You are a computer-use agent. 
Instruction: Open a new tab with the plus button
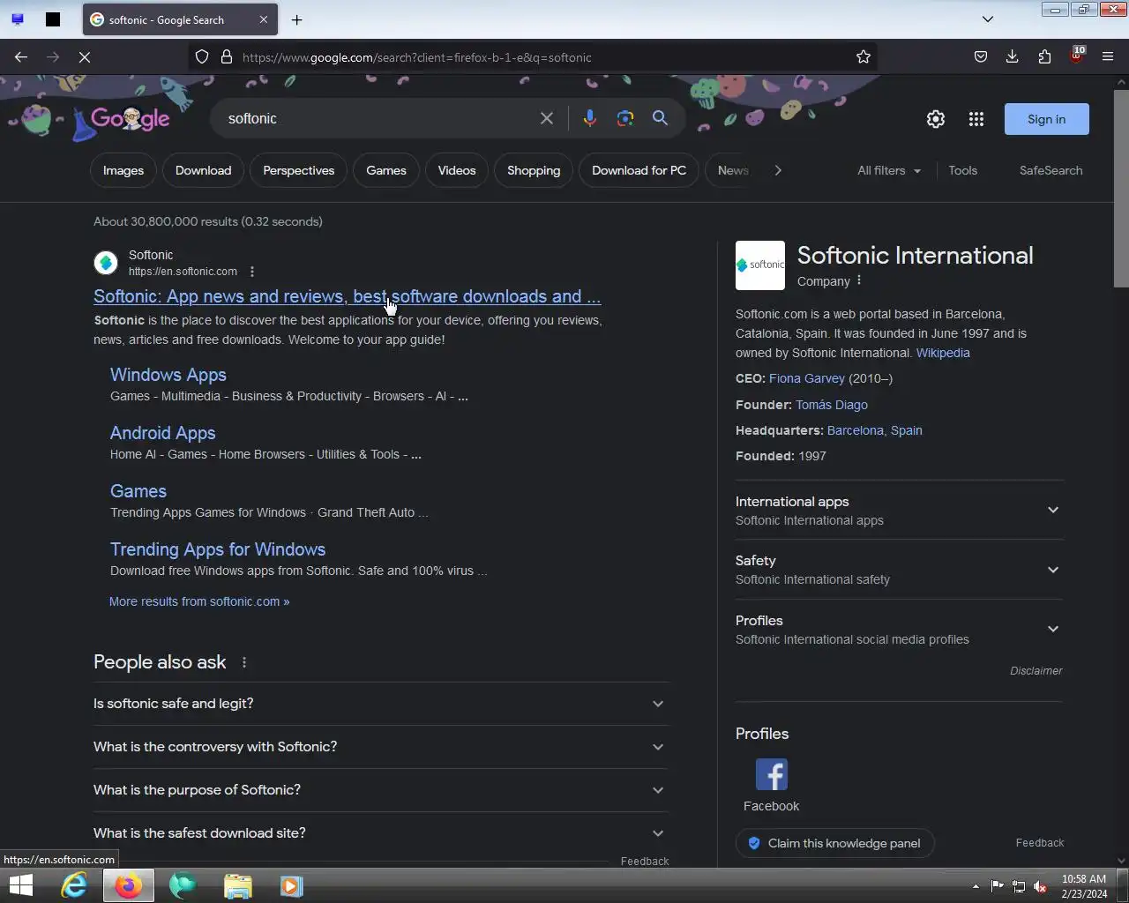click(x=296, y=19)
